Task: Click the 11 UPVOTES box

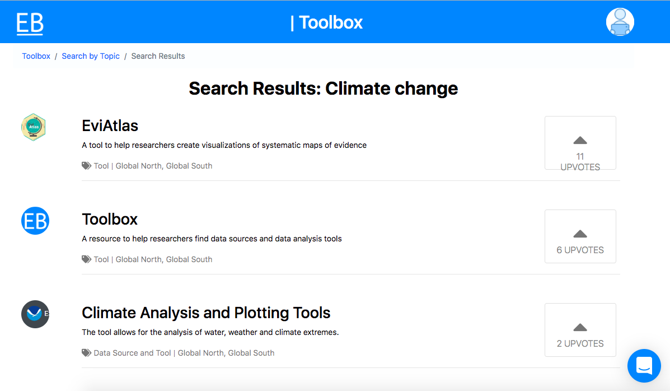Action: coord(580,143)
